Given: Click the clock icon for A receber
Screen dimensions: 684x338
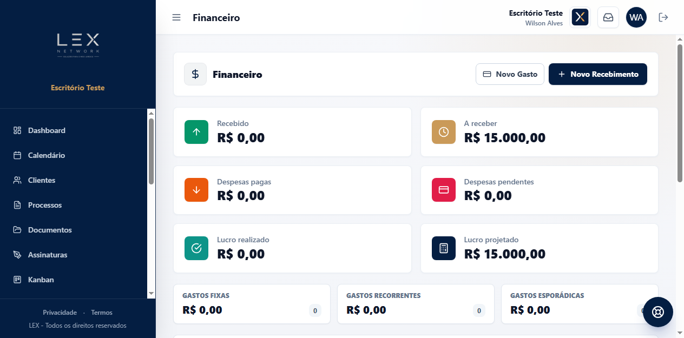Looking at the screenshot, I should click(444, 132).
